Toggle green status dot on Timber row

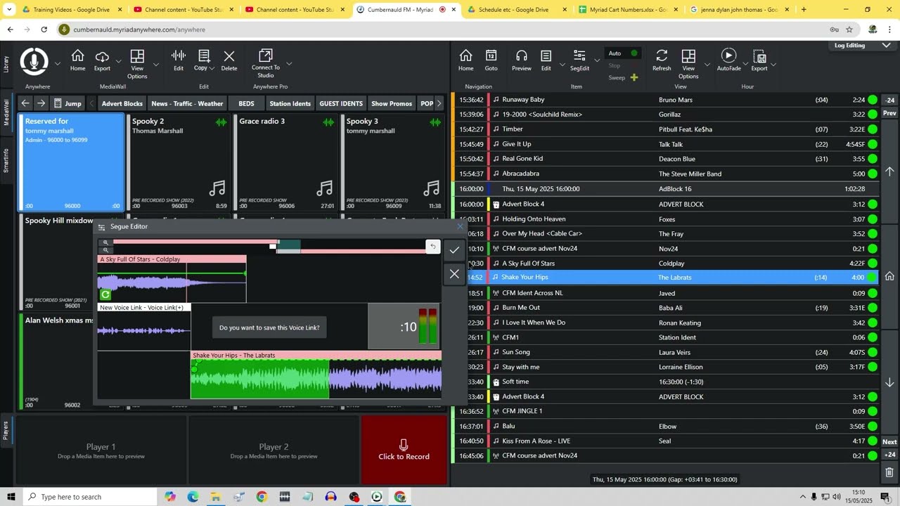coord(873,129)
